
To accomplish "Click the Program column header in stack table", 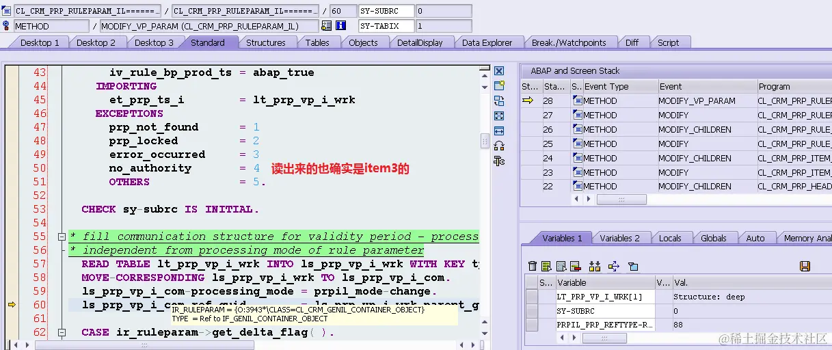I will point(794,87).
